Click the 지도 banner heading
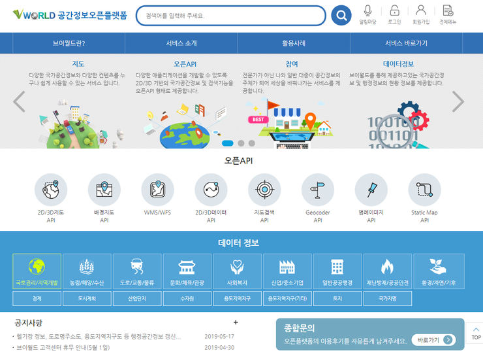The image size is (483, 359). pos(78,64)
